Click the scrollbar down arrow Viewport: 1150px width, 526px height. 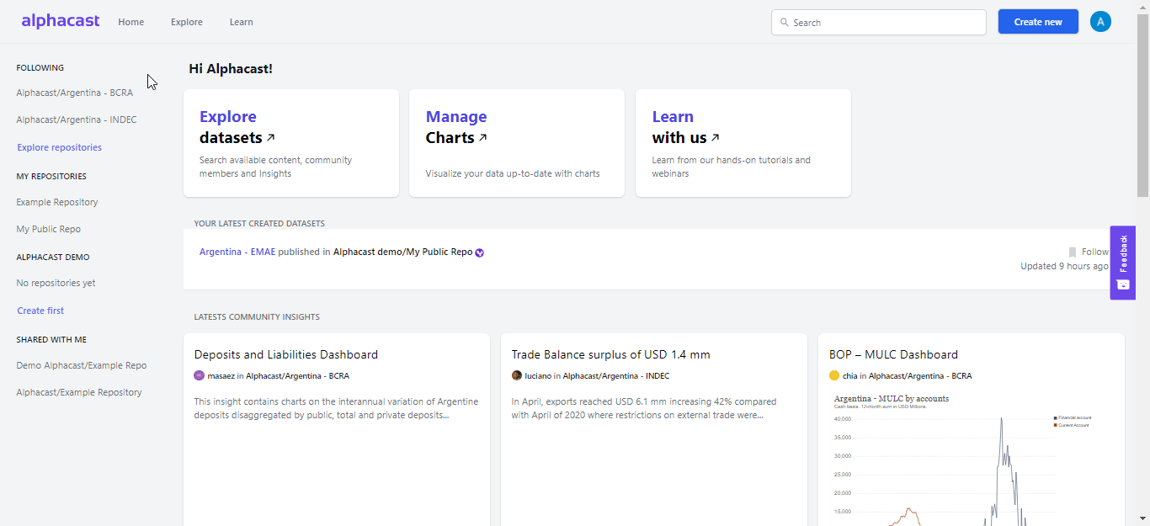pos(1142,518)
